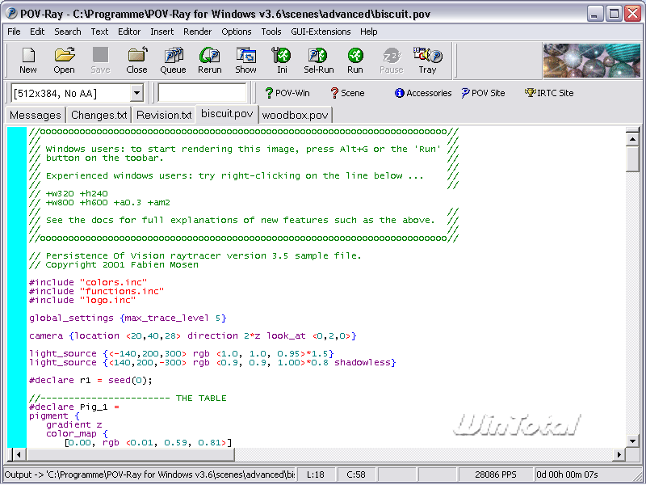Click the "functions.inc" include line
The width and height of the screenshot is (646, 485).
[96, 292]
